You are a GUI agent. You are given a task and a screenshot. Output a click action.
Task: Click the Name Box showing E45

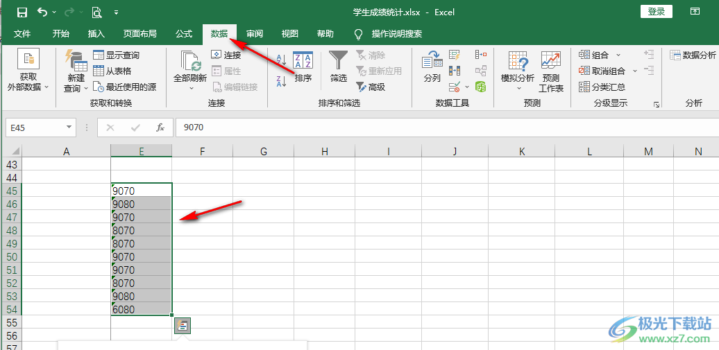coord(35,128)
